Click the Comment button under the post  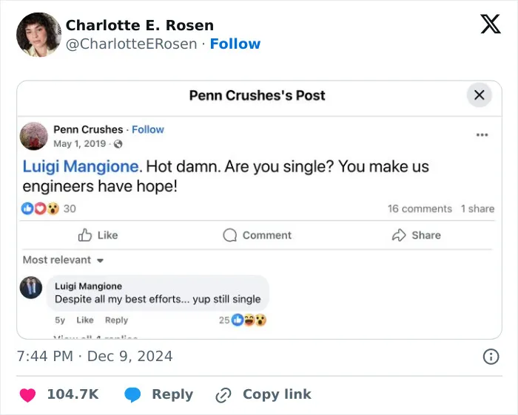click(257, 235)
